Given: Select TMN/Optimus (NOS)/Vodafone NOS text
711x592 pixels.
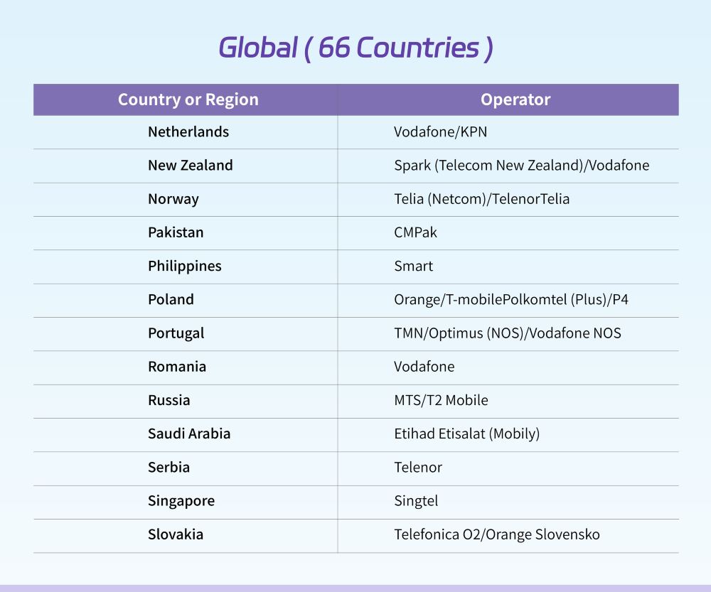Looking at the screenshot, I should coord(508,333).
